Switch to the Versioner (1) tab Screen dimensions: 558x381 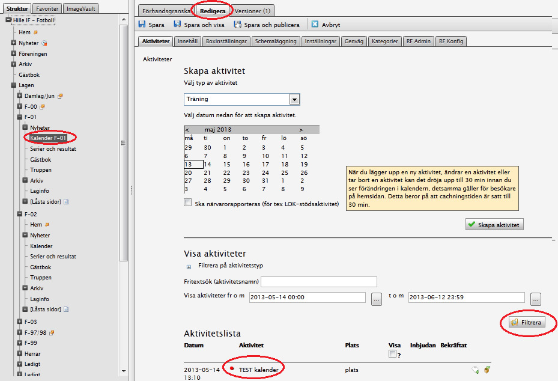coord(252,11)
